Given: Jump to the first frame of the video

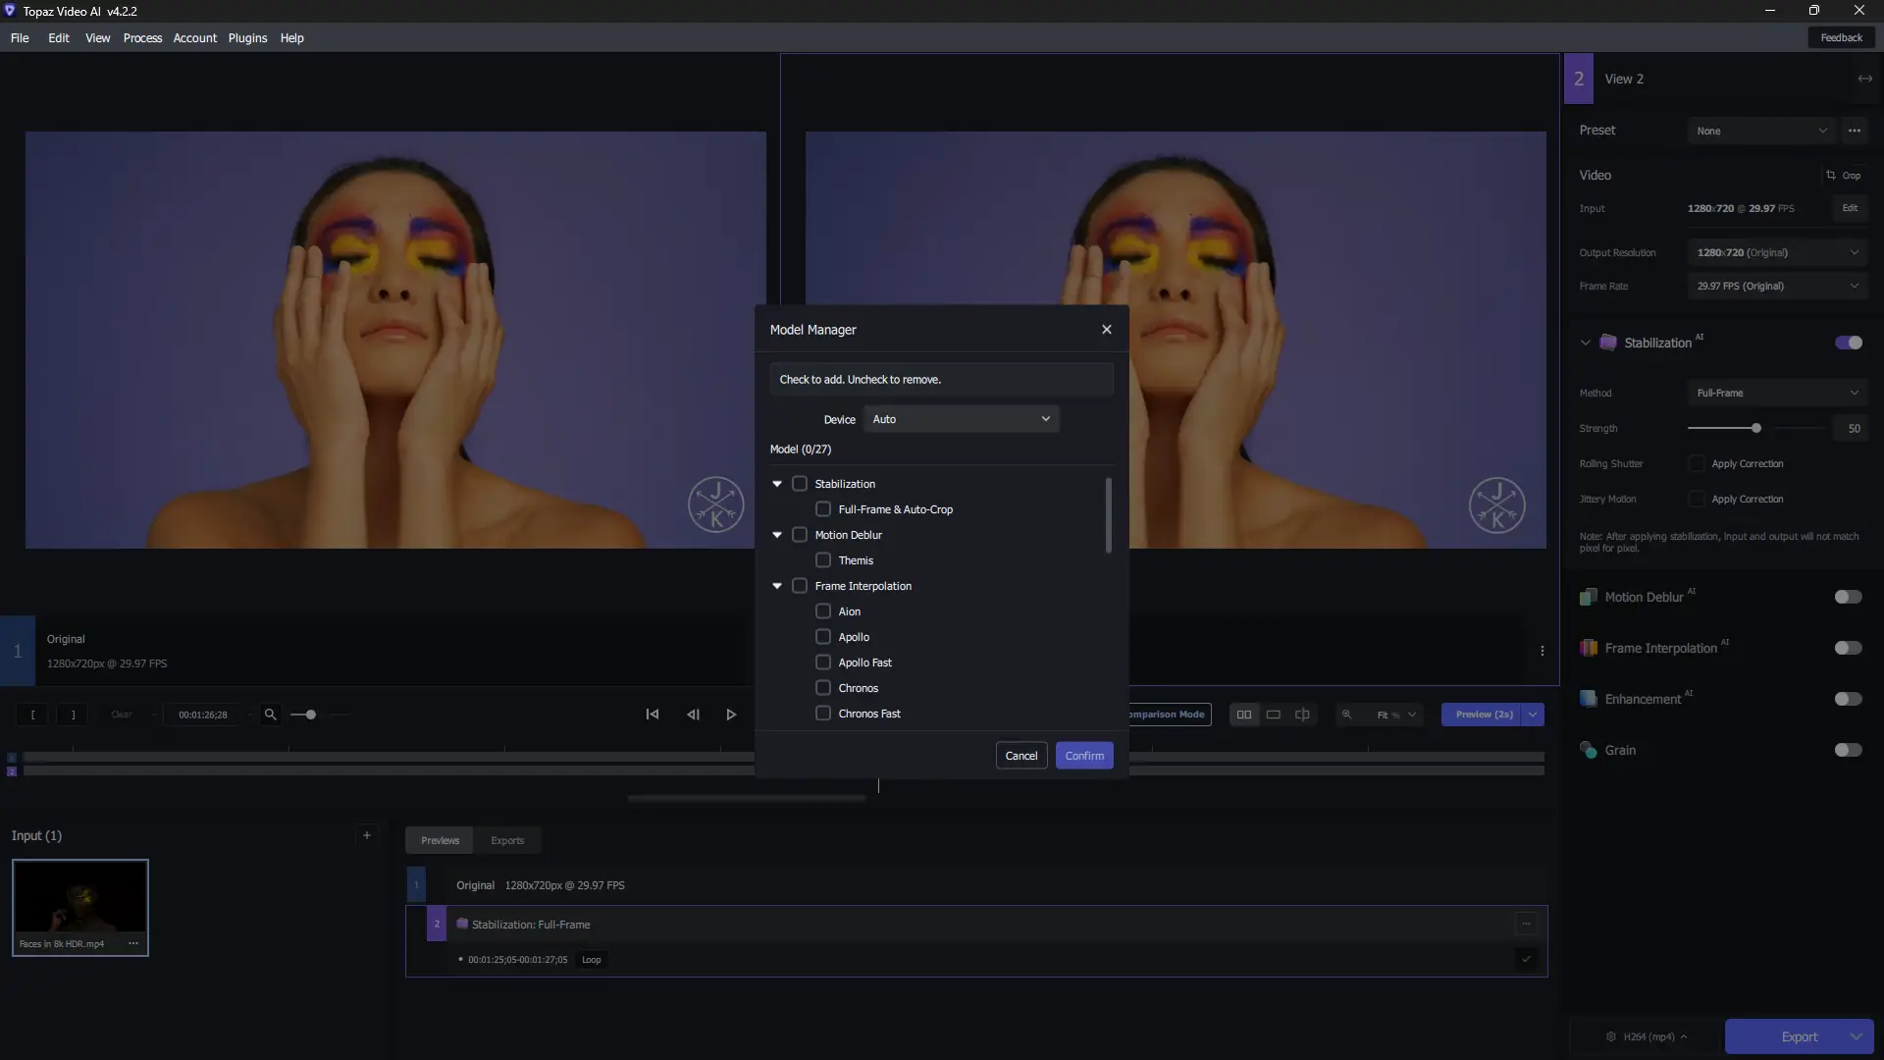Looking at the screenshot, I should point(653,715).
